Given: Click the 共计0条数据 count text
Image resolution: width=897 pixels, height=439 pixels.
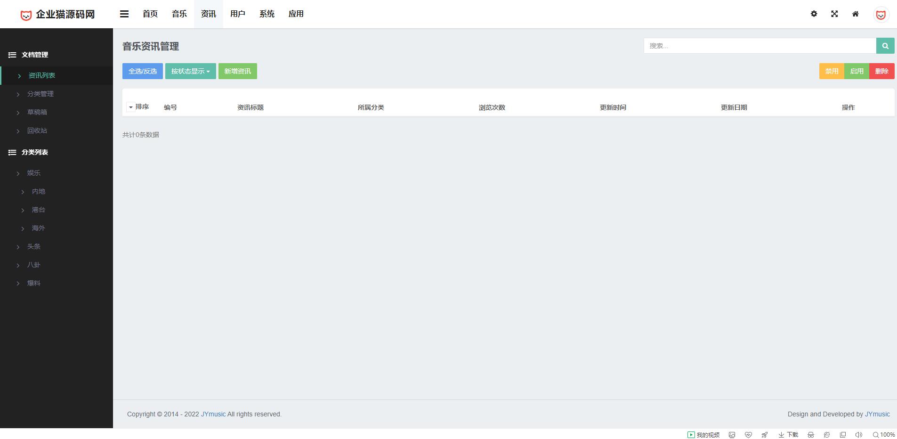Looking at the screenshot, I should 141,135.
